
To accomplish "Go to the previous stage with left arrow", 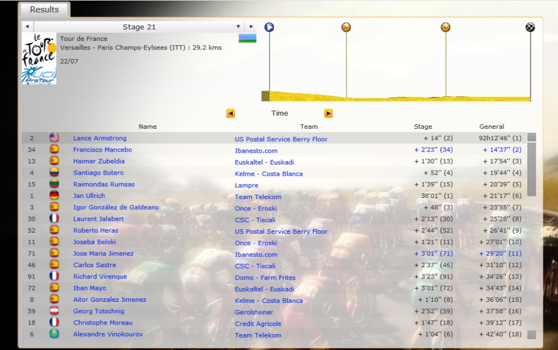I will pos(27,27).
